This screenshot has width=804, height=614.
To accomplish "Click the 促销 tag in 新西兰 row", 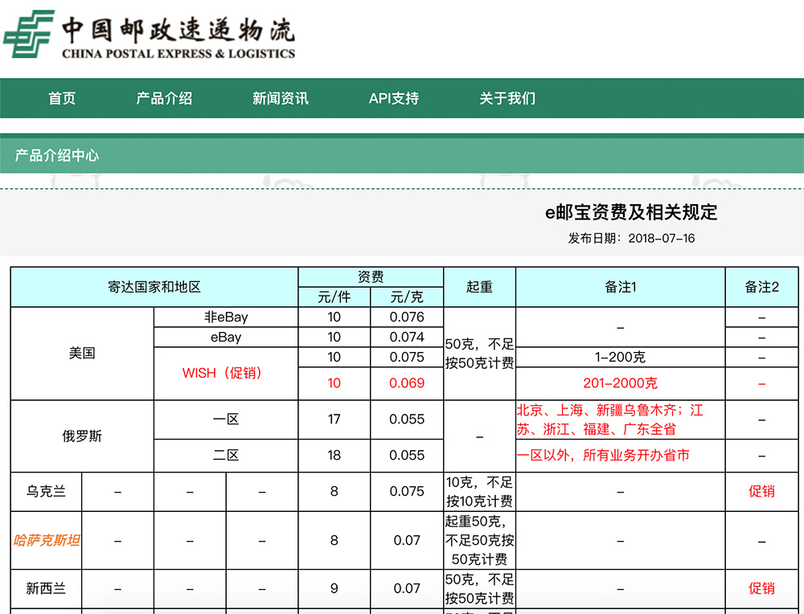I will coord(762,588).
